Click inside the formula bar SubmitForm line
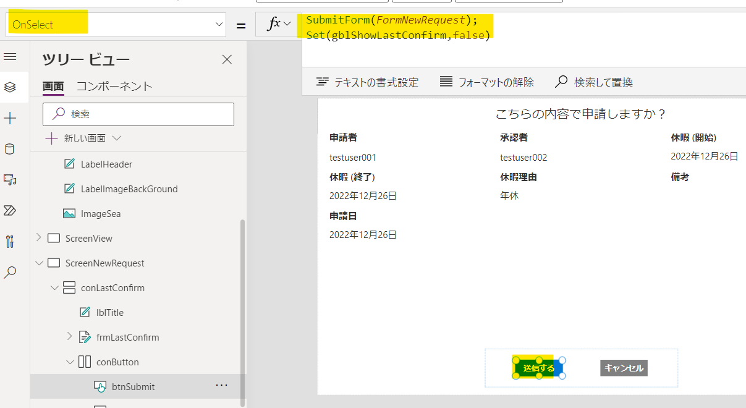This screenshot has width=746, height=408. pos(392,20)
